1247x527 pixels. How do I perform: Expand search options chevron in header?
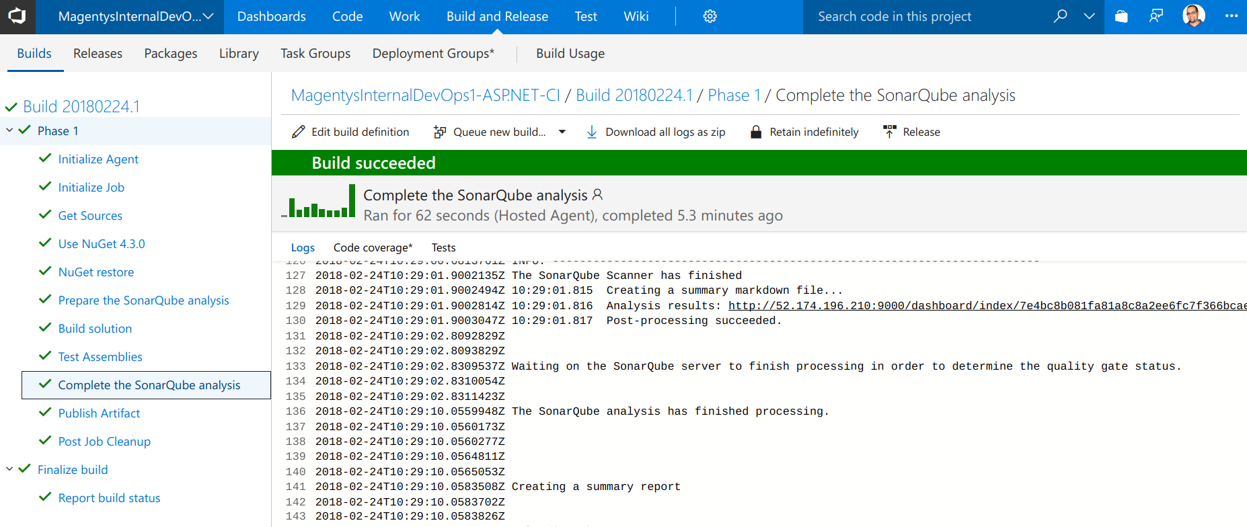pos(1089,17)
